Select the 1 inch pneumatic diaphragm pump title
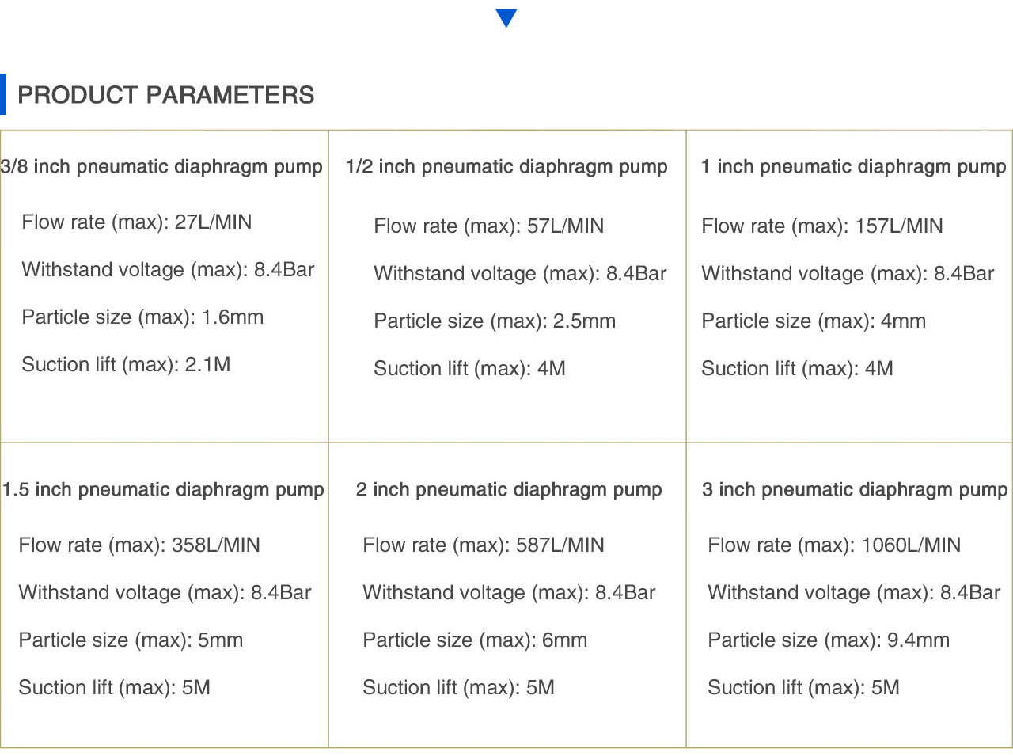1013x756 pixels. (x=853, y=167)
